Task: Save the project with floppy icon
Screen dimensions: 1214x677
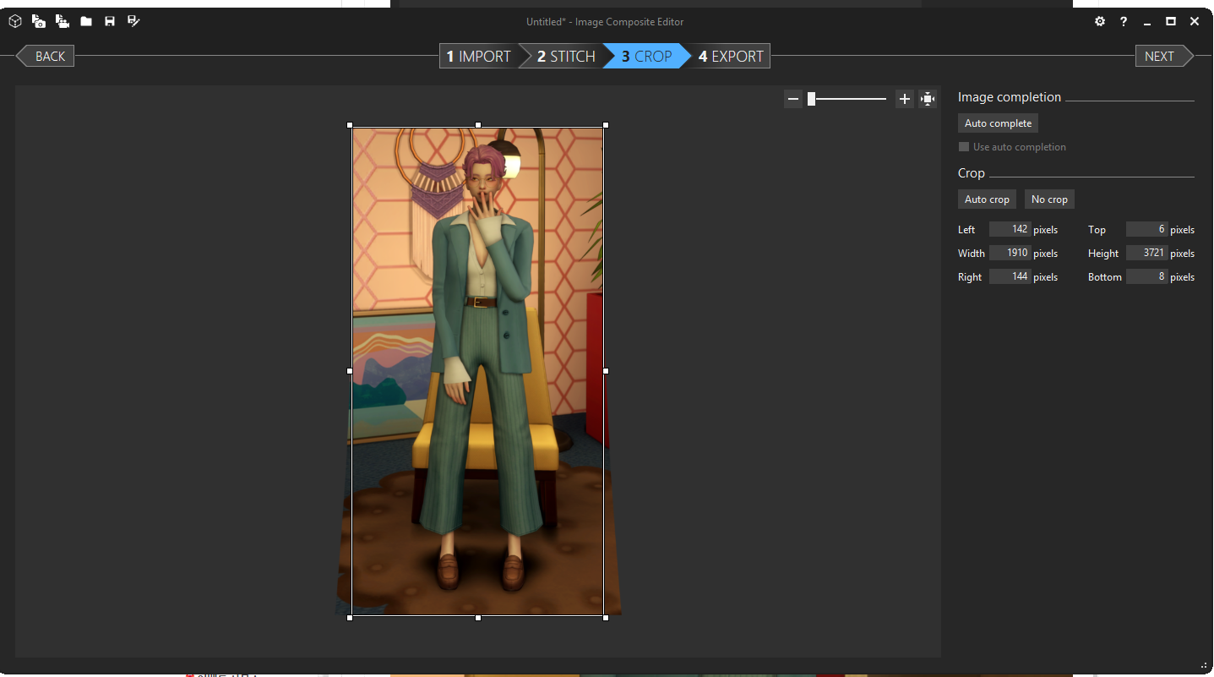Action: pyautogui.click(x=110, y=21)
